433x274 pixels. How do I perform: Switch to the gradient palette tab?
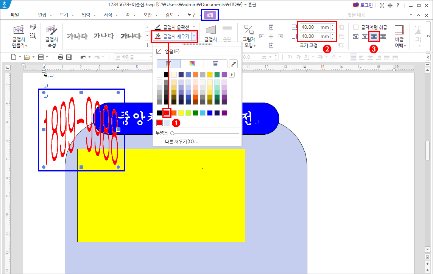[215, 64]
